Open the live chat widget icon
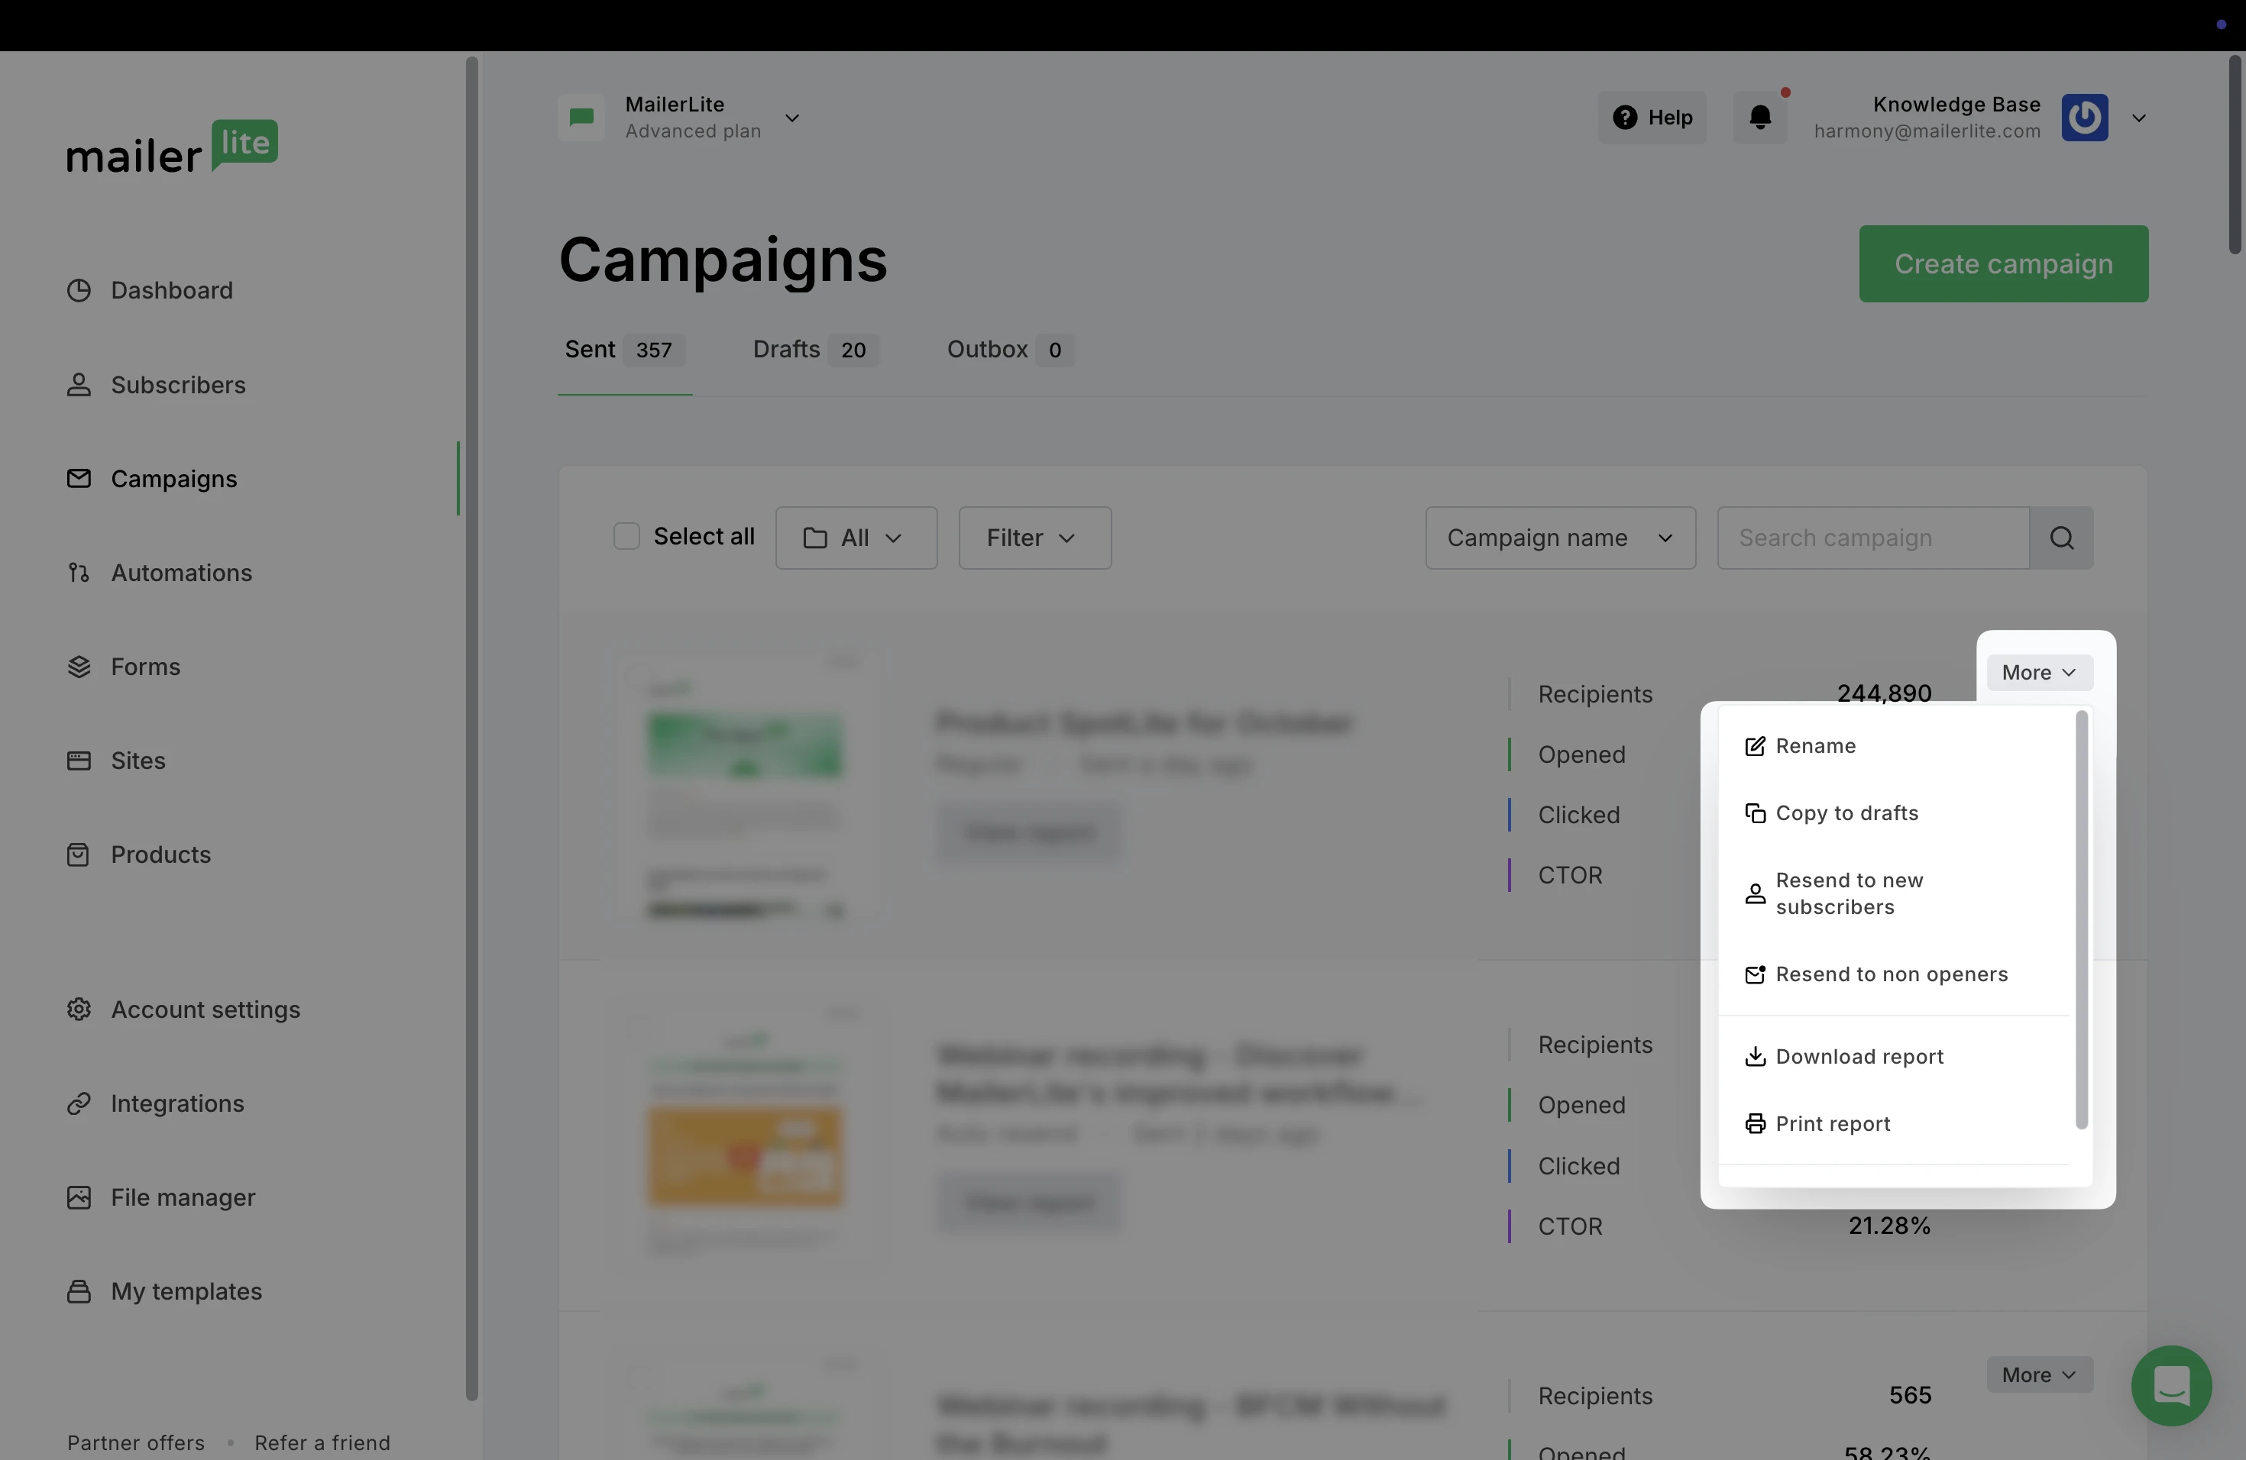This screenshot has width=2246, height=1460. 2170,1385
